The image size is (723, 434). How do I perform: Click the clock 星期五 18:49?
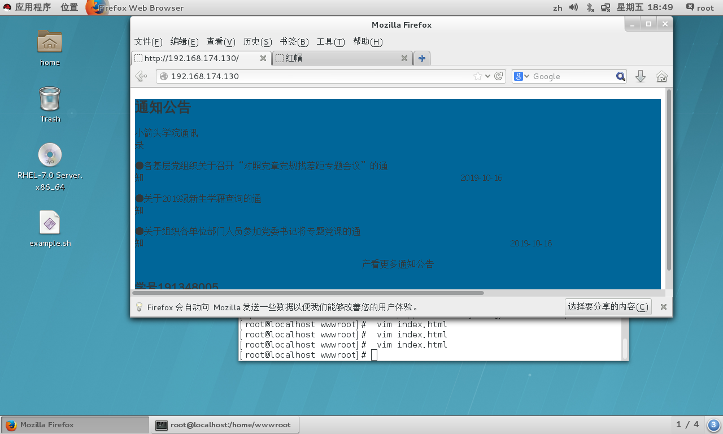(644, 7)
